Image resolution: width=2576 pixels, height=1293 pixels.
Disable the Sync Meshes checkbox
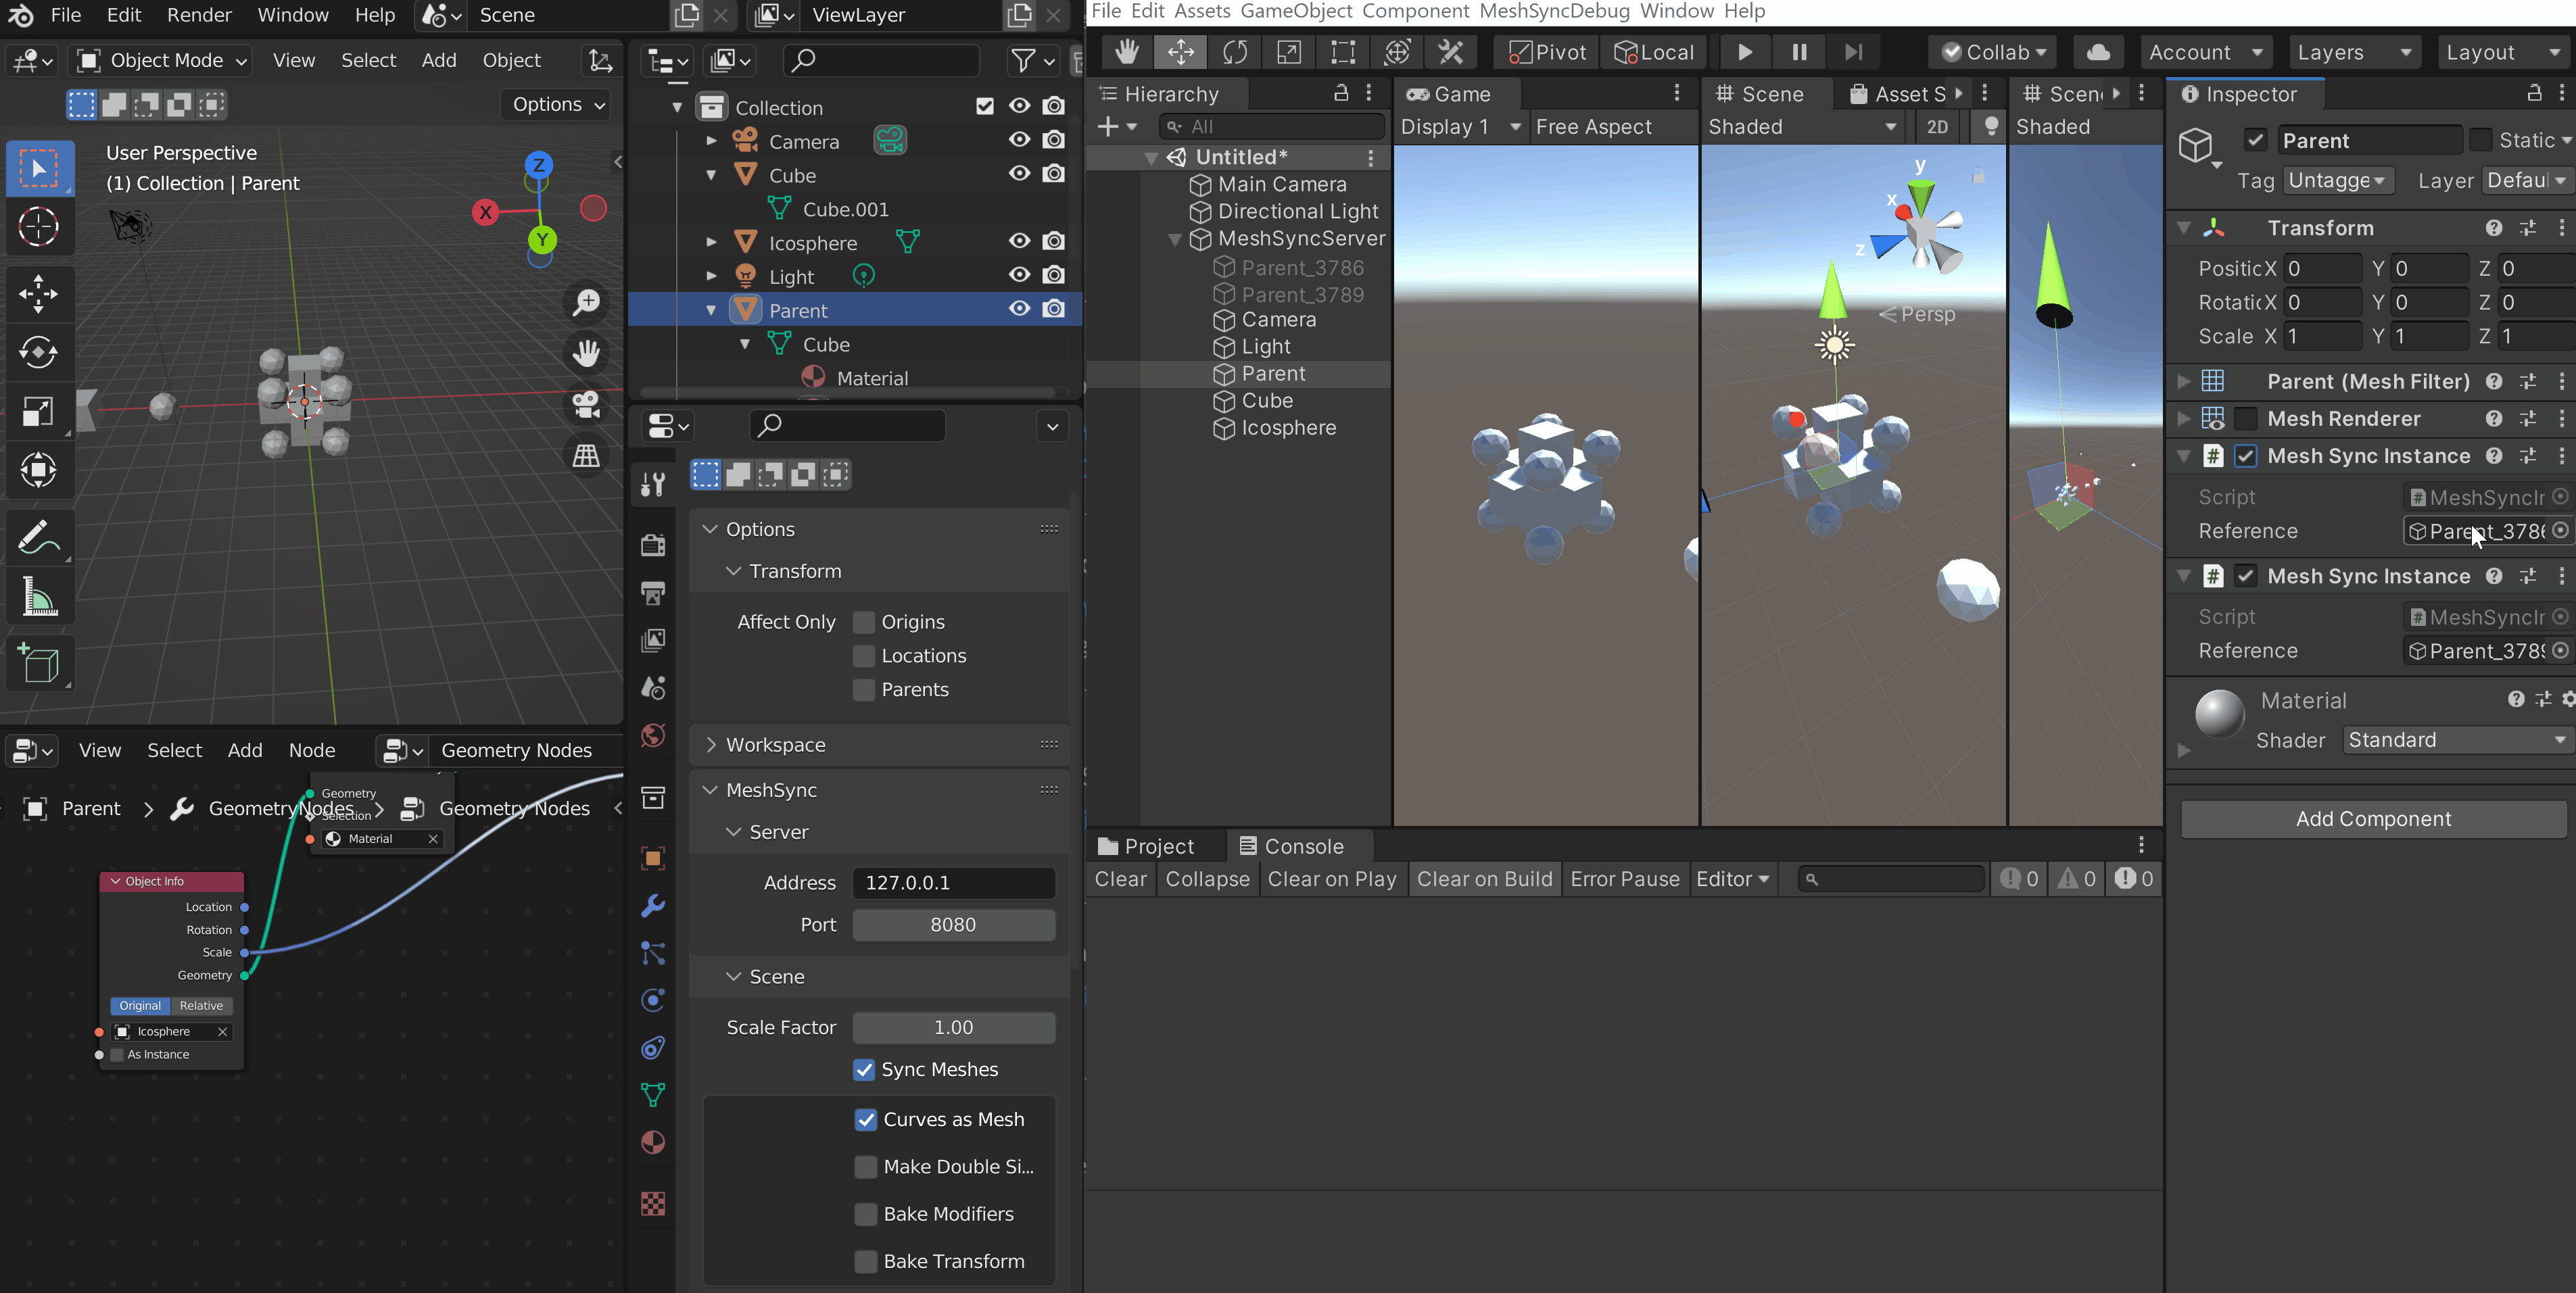(x=865, y=1069)
